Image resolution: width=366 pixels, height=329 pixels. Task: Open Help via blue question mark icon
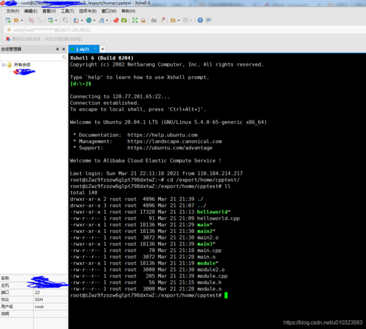click(200, 20)
